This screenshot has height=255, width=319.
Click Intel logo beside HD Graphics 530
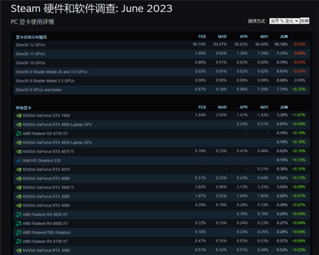click(x=19, y=161)
